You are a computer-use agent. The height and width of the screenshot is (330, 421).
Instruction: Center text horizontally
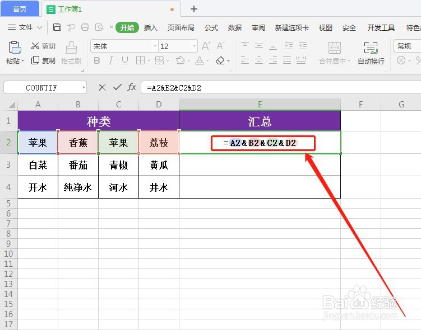click(x=259, y=60)
